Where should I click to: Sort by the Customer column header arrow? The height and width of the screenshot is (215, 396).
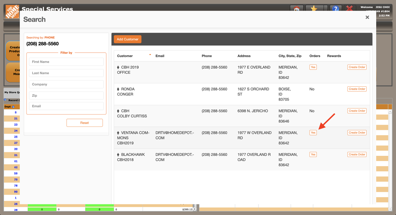tap(150, 55)
